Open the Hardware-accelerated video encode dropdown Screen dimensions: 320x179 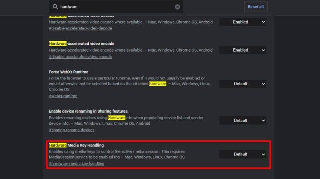242,50
